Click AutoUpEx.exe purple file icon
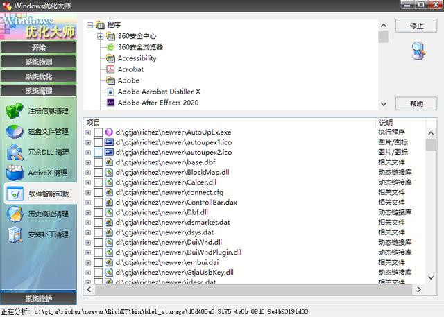 click(109, 132)
